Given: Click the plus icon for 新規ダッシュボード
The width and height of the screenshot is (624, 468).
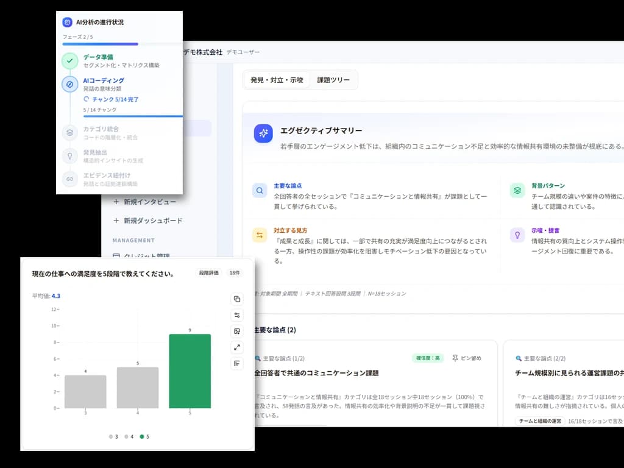Looking at the screenshot, I should [x=116, y=221].
